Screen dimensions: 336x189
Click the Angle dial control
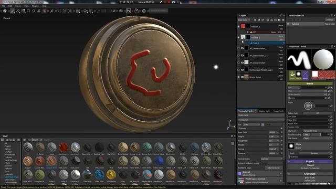(x=308, y=106)
